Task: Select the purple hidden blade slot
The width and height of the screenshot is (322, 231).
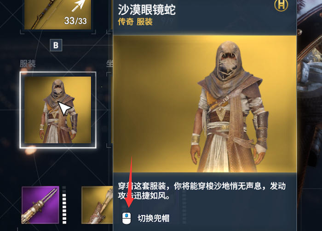Action: click(x=40, y=205)
